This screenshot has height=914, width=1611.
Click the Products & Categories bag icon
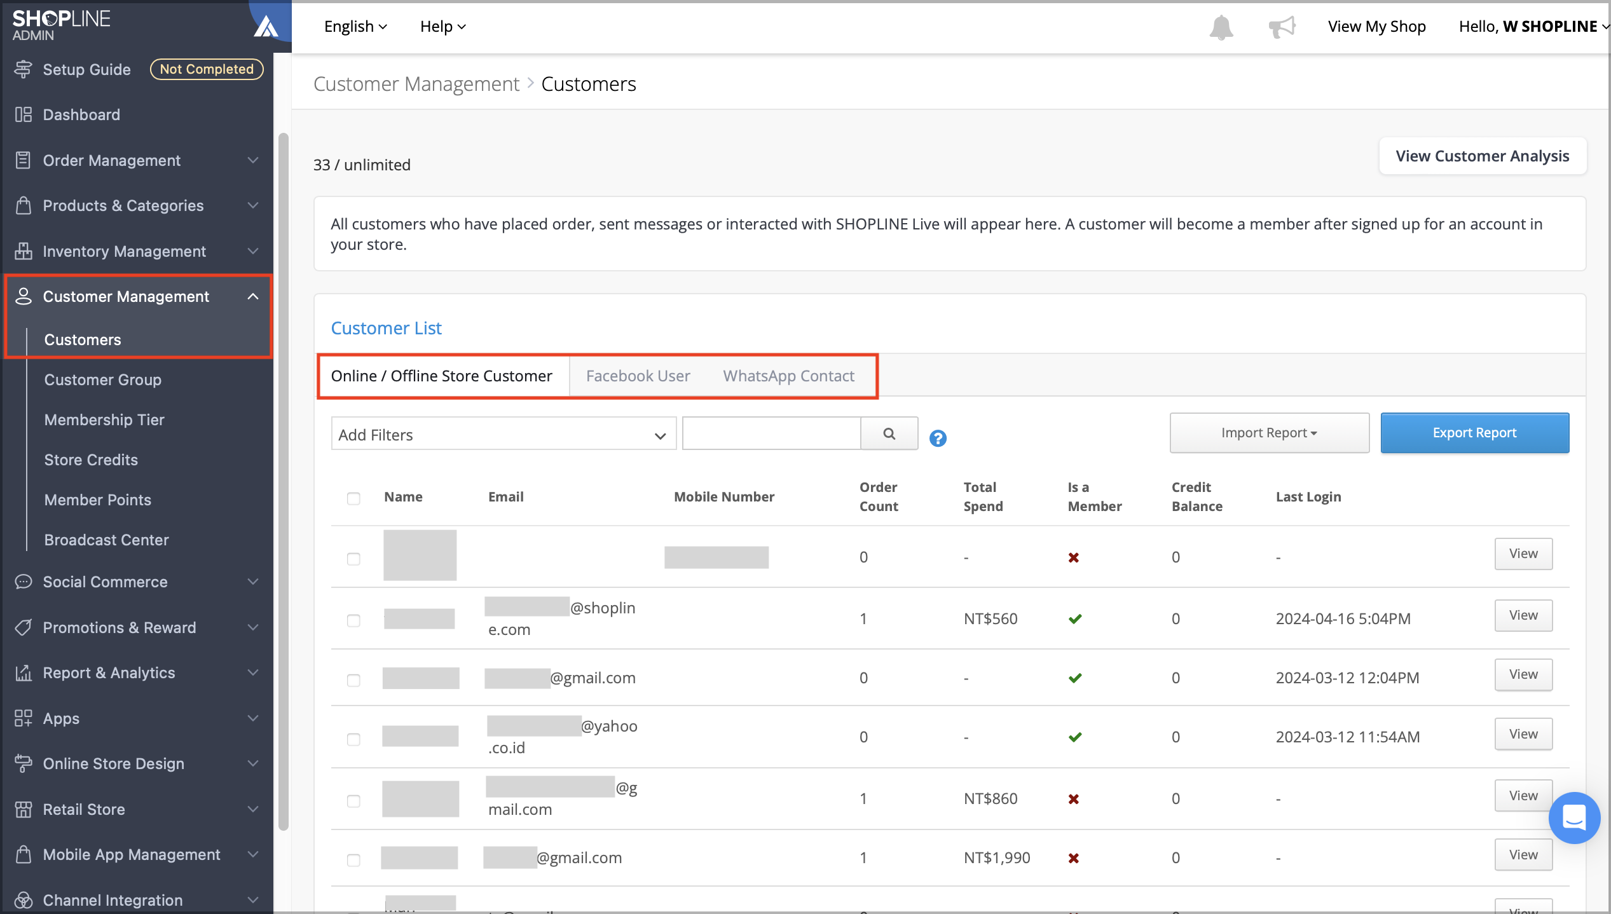pos(24,205)
